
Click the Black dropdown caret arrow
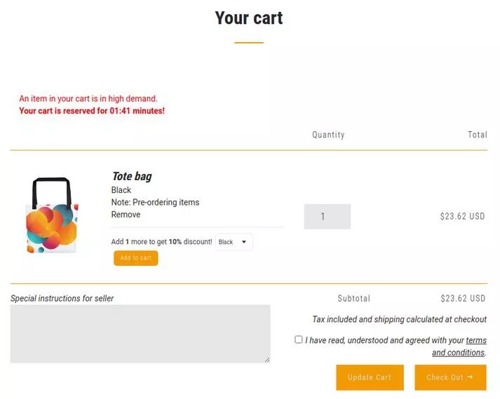[244, 243]
